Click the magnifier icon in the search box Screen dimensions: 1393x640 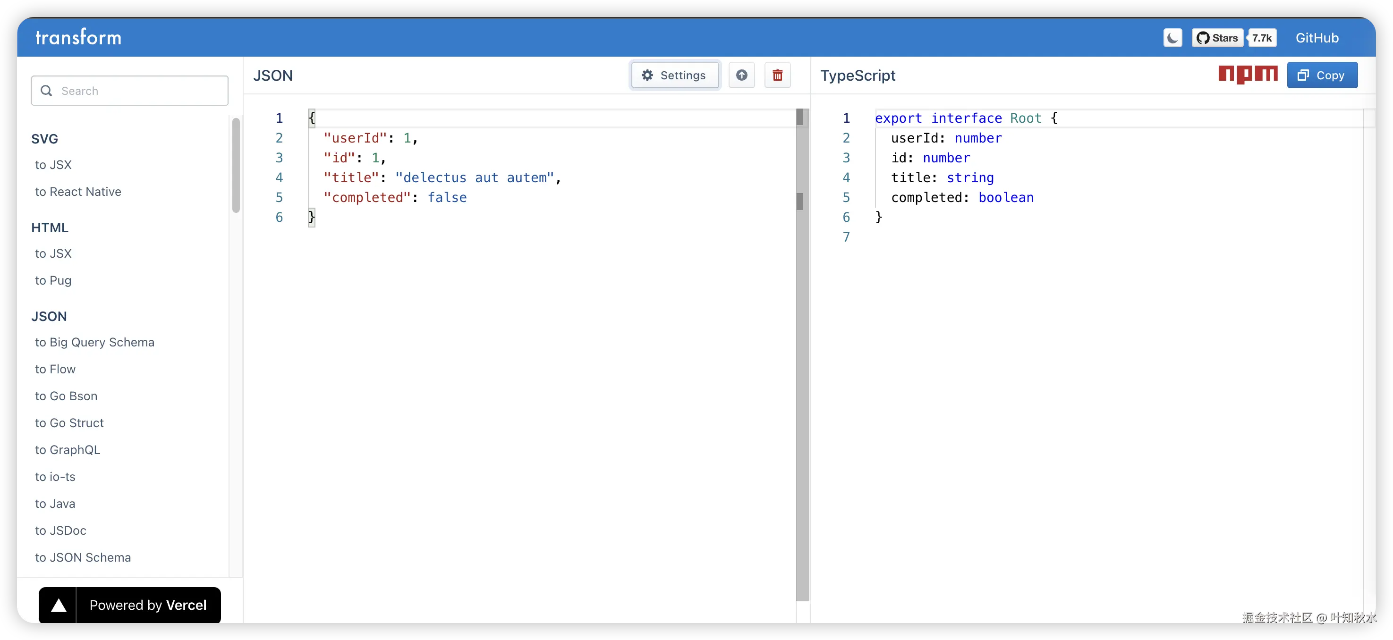[46, 91]
